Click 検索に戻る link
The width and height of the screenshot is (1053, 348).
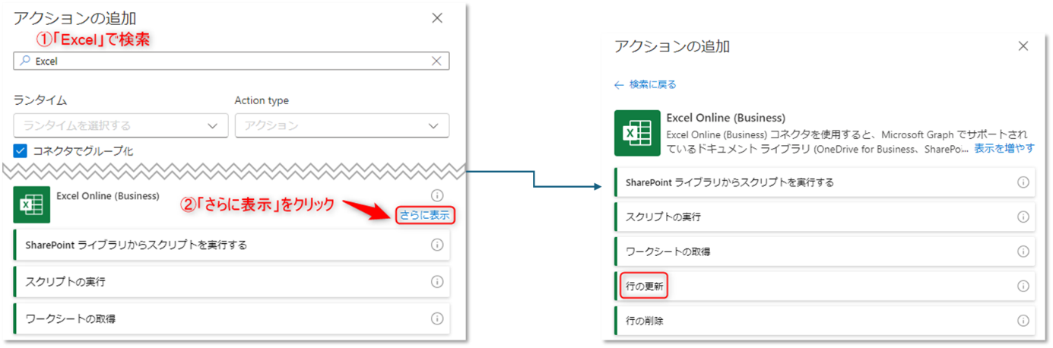tap(653, 84)
